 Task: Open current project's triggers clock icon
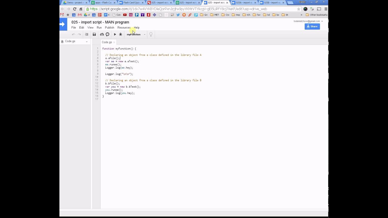[107, 35]
